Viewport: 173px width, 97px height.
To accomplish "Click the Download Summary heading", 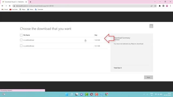I will 122,38.
